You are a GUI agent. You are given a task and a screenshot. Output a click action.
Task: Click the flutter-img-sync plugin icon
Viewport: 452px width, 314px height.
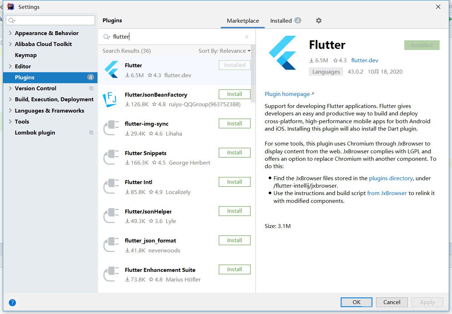(x=111, y=128)
